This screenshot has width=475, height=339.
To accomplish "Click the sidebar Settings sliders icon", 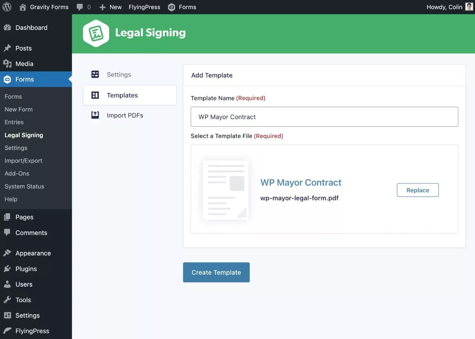I will [x=7, y=315].
